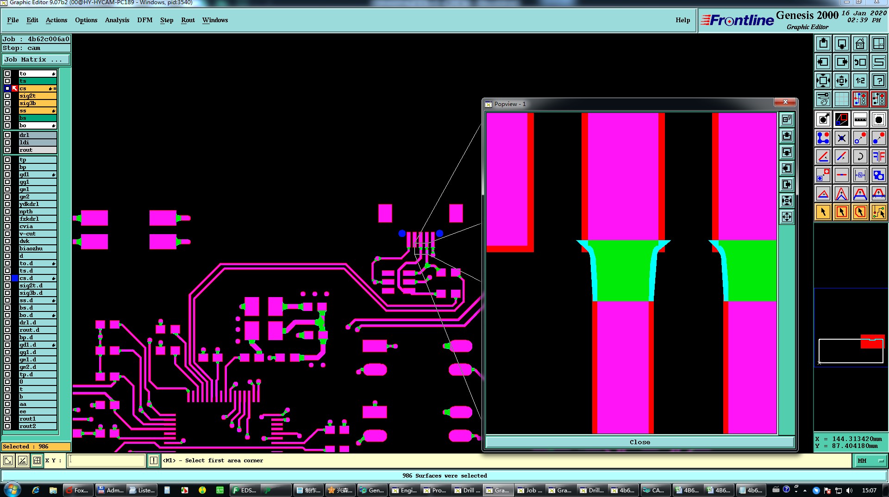Viewport: 889px width, 497px height.
Task: Click the zoom area black icon with red square
Action: (x=841, y=120)
